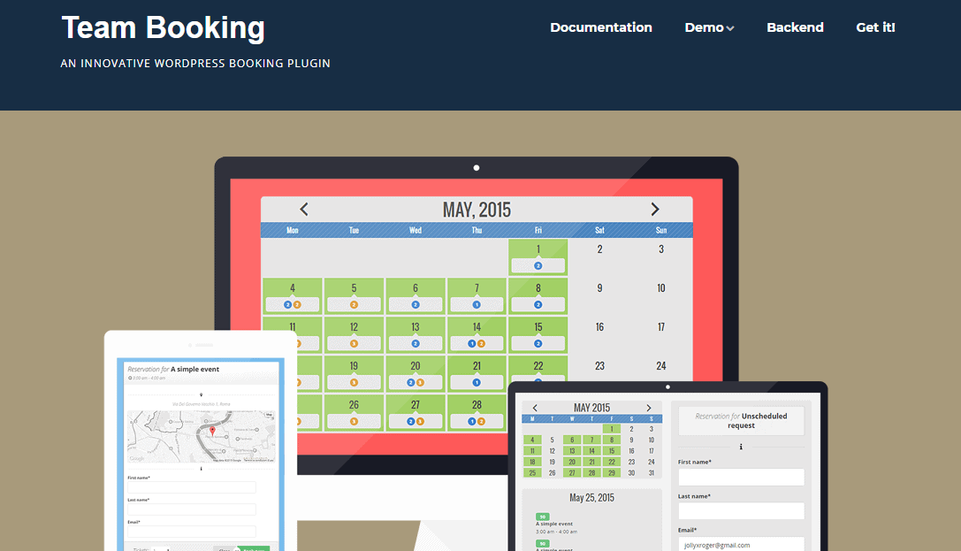Viewport: 961px width, 551px height.
Task: Click the 'Unscheduled request' reservation title on laptop
Action: (x=742, y=420)
